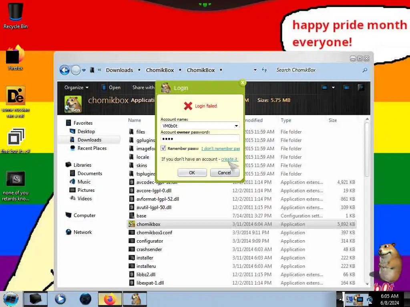This screenshot has height=307, width=410.
Task: Click the change view icon in toolbar
Action: pyautogui.click(x=324, y=88)
